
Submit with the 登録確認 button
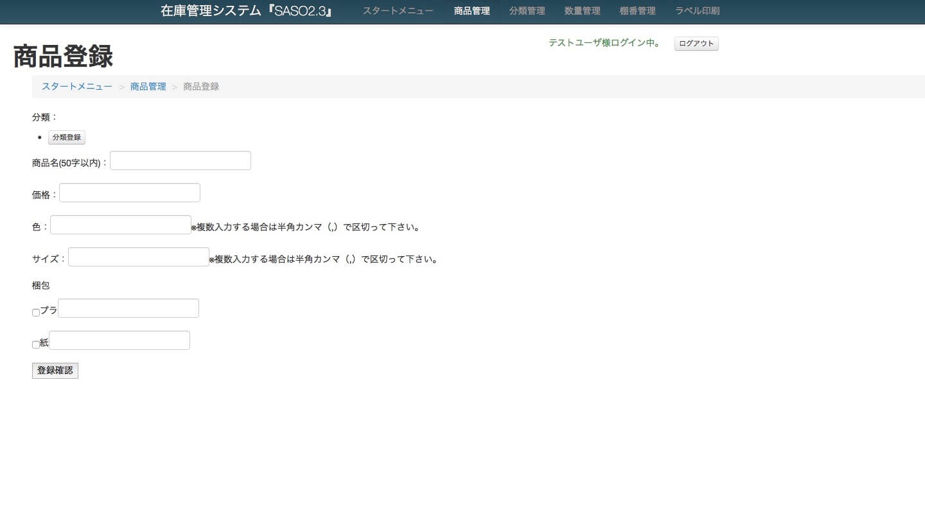(55, 370)
